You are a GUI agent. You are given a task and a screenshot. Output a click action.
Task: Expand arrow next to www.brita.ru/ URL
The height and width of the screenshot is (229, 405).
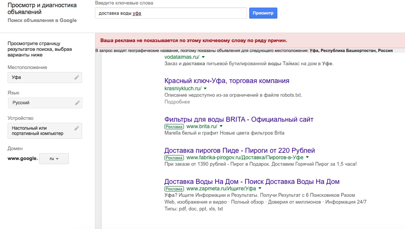click(x=221, y=126)
